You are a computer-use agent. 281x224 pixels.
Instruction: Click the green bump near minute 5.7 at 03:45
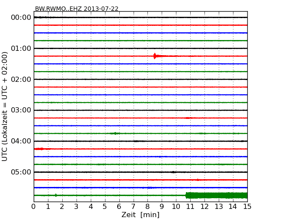click(115, 134)
